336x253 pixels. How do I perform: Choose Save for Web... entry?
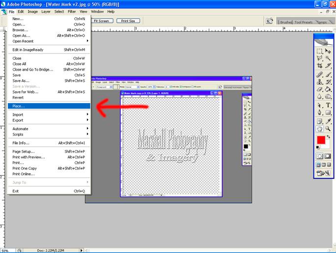[x=49, y=92]
